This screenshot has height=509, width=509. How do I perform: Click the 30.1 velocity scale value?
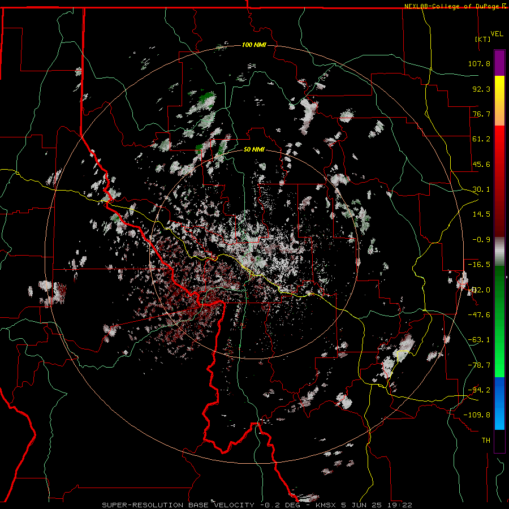coord(481,189)
